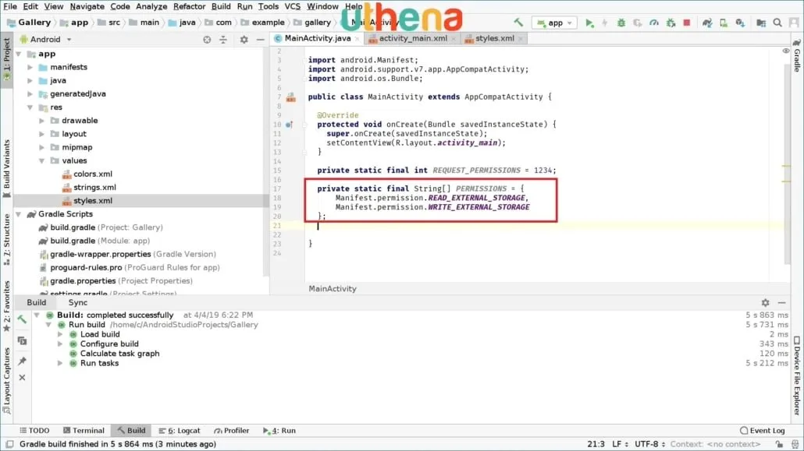Hide the Build panel with minus icon

pyautogui.click(x=781, y=302)
